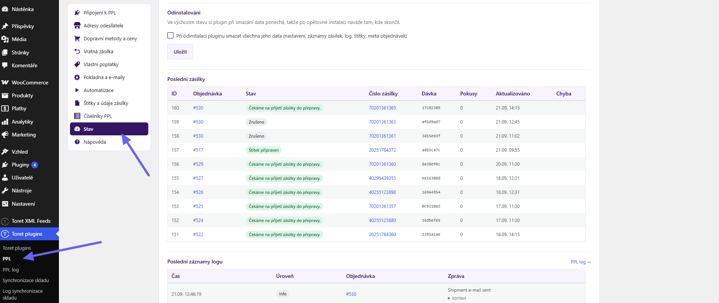Screen dimensions: 719x303
Task: Click the Dopravní metody cart icon
Action: click(77, 38)
